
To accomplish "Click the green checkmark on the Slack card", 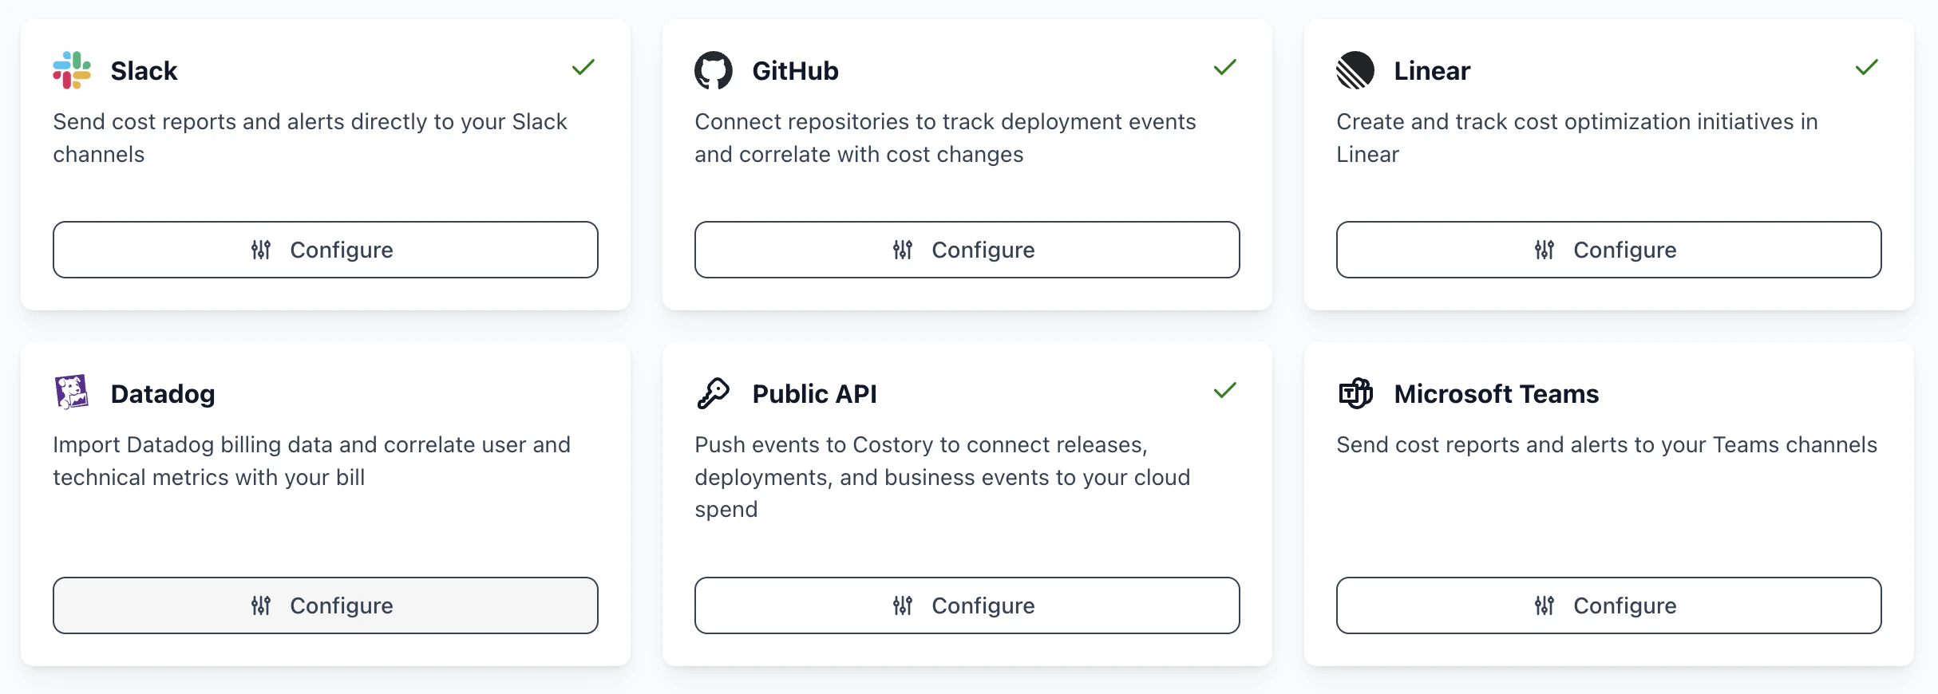I will [x=583, y=68].
